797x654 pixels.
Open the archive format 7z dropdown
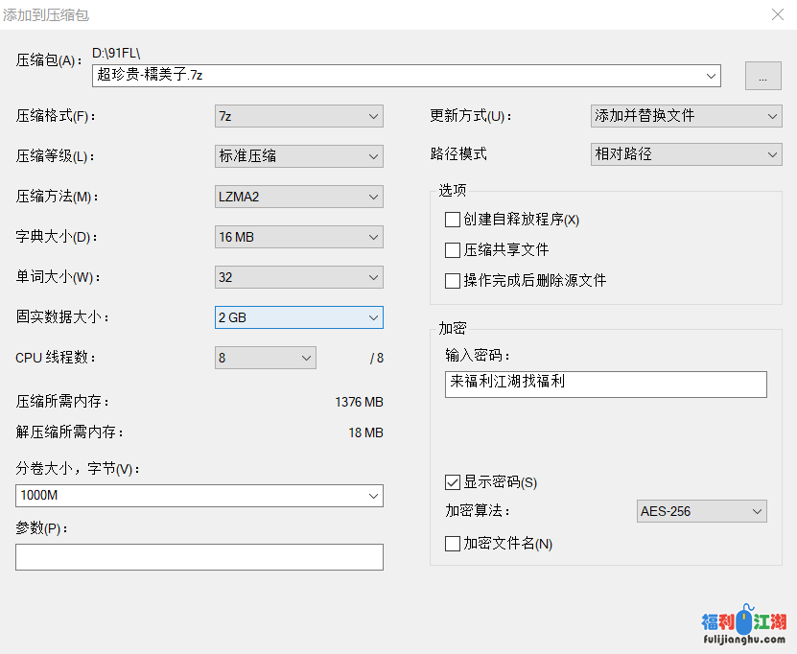point(298,116)
